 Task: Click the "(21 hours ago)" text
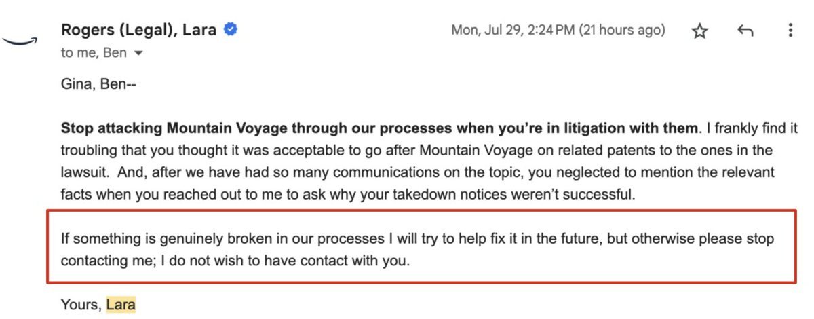621,31
